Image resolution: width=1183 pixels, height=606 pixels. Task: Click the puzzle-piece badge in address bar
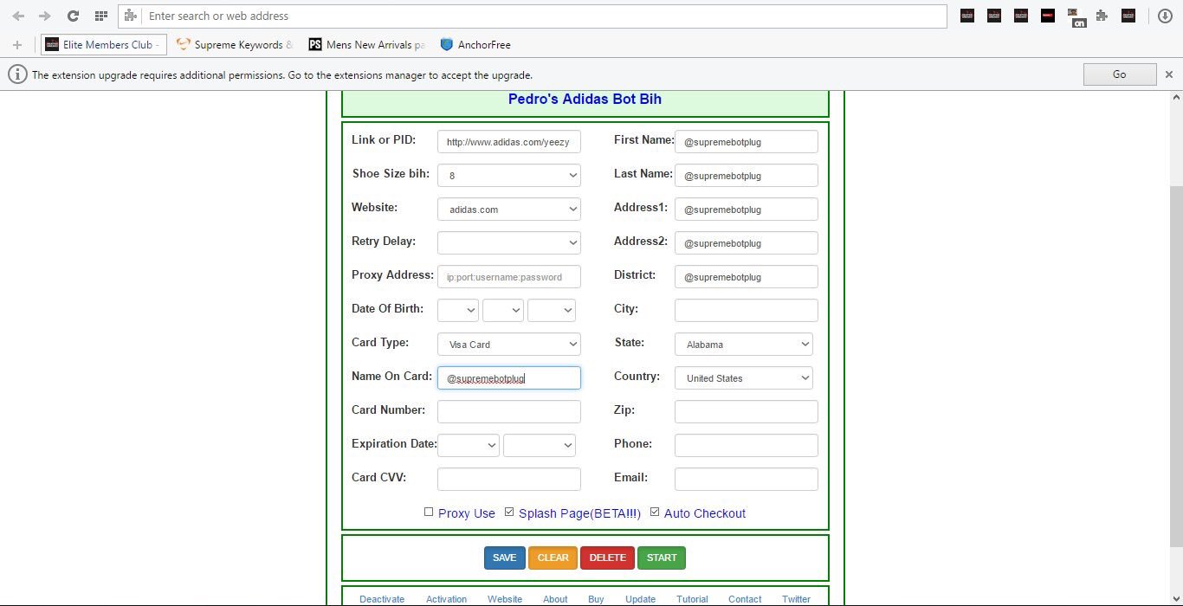[x=130, y=16]
